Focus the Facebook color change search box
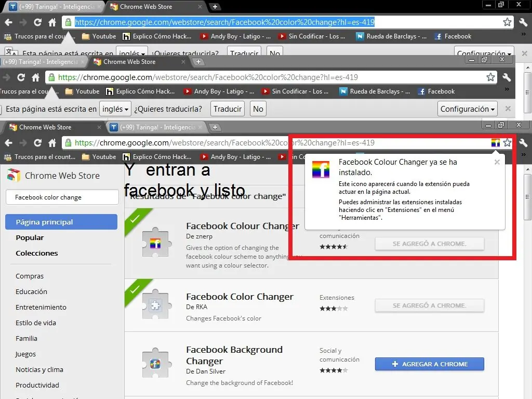The height and width of the screenshot is (399, 532). coord(62,197)
